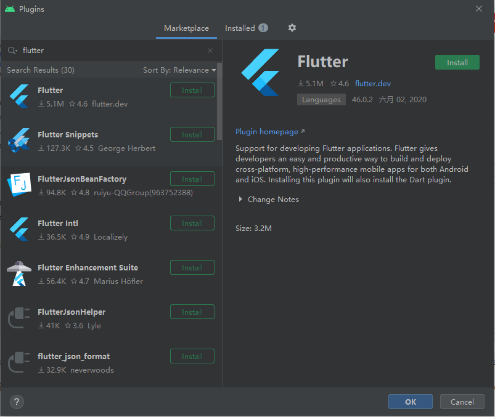The height and width of the screenshot is (417, 495).
Task: Install the Flutter Intl plugin
Action: 192,224
